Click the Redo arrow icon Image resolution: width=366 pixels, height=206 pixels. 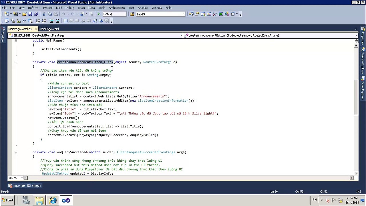click(x=73, y=14)
